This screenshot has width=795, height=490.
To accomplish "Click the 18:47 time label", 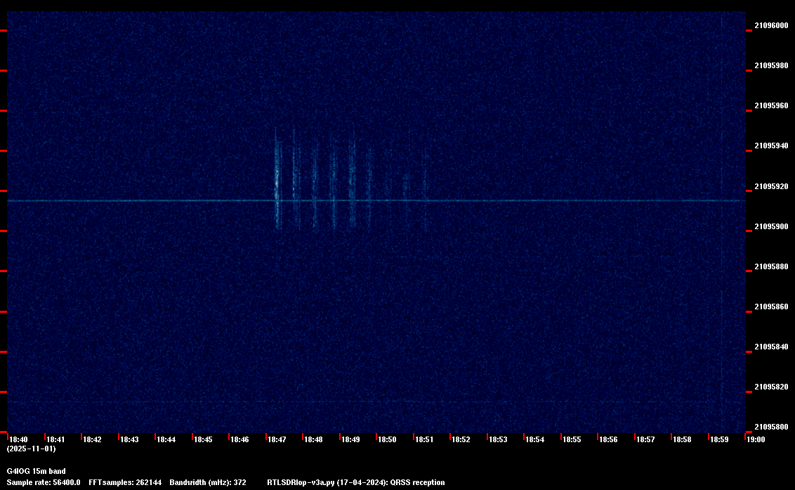I will (277, 439).
